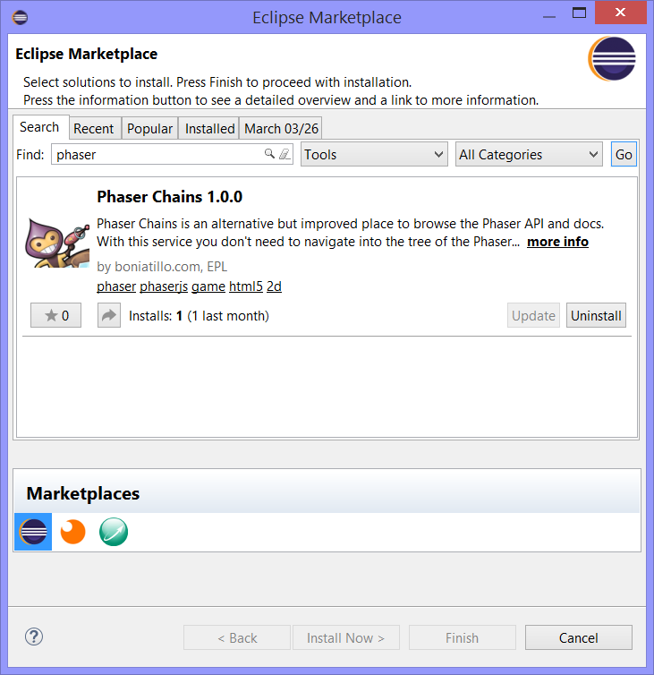The height and width of the screenshot is (675, 654).
Task: Click the 2d tag link
Action: pos(274,286)
